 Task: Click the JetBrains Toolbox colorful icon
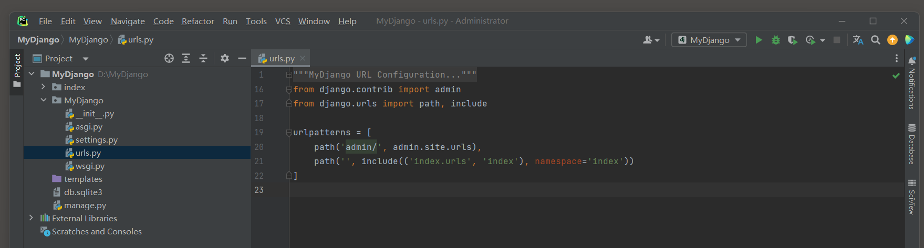tap(910, 40)
